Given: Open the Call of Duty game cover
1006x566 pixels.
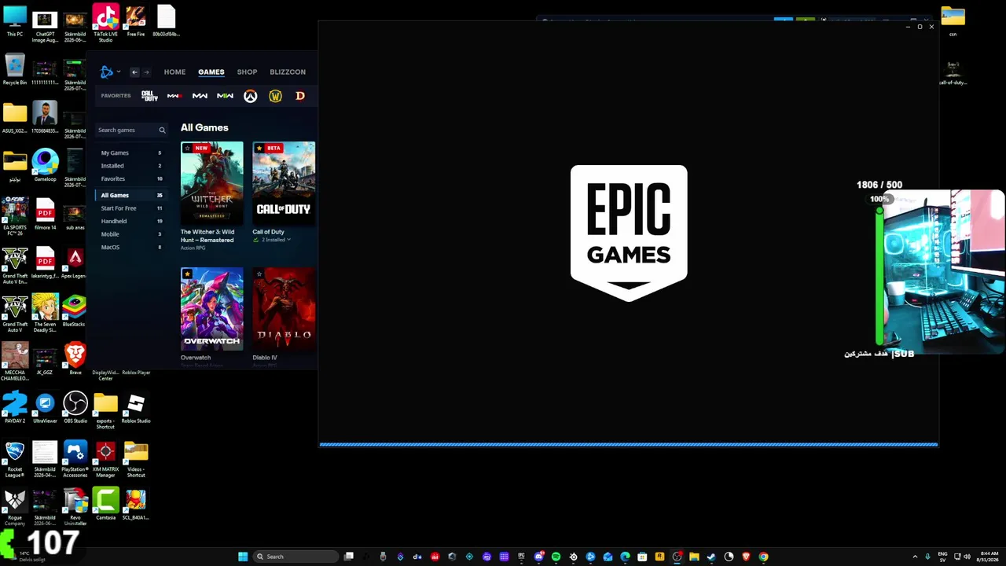Looking at the screenshot, I should [x=284, y=183].
